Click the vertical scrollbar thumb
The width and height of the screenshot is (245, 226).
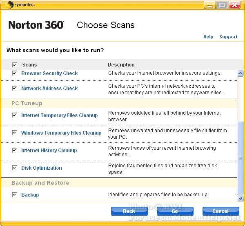[240, 158]
